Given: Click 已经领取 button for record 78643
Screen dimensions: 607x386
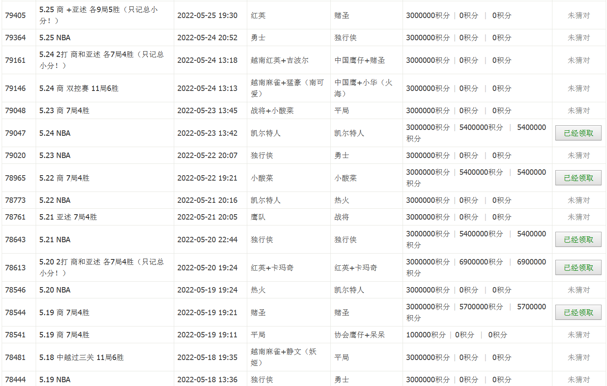Looking at the screenshot, I should [x=578, y=239].
